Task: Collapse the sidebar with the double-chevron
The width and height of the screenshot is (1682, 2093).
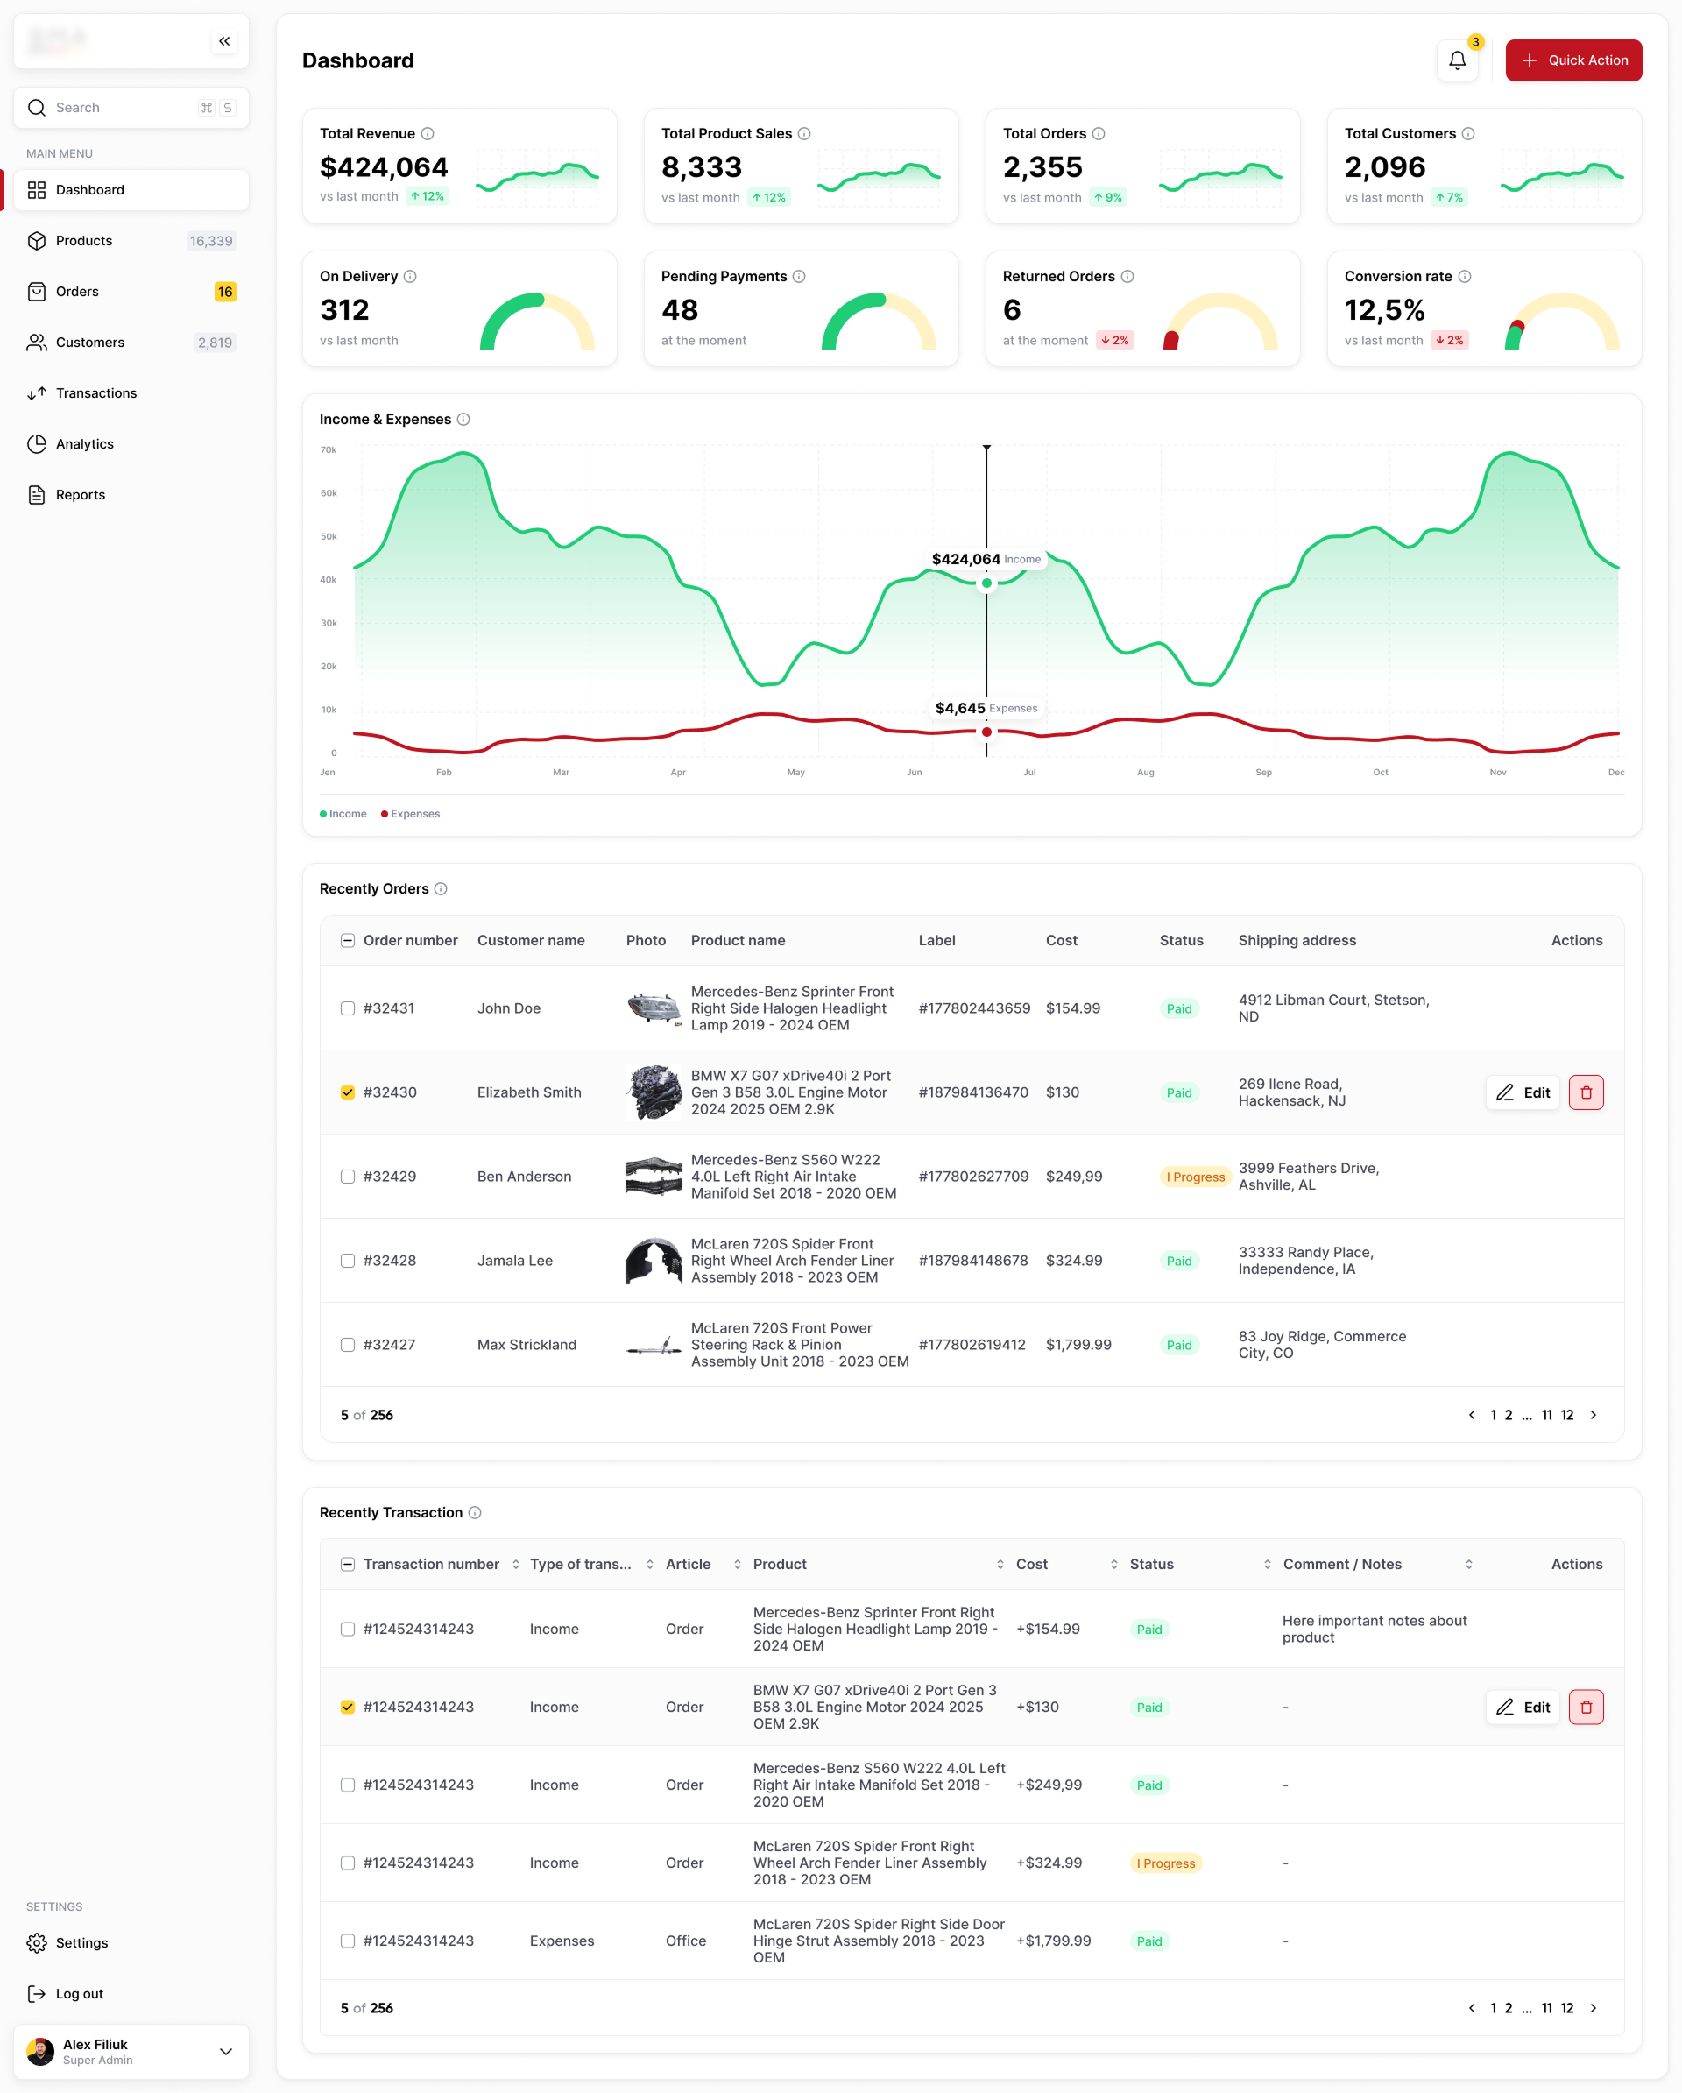Action: pyautogui.click(x=224, y=41)
